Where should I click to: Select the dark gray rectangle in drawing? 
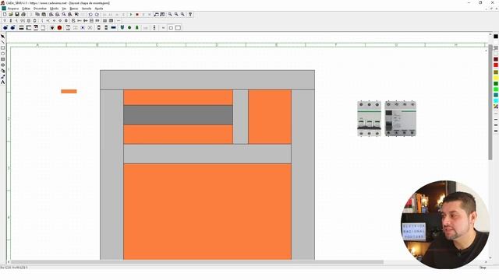click(179, 115)
